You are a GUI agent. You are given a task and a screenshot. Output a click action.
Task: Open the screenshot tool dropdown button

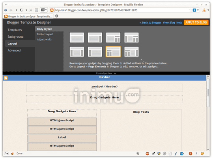tap(44, 10)
